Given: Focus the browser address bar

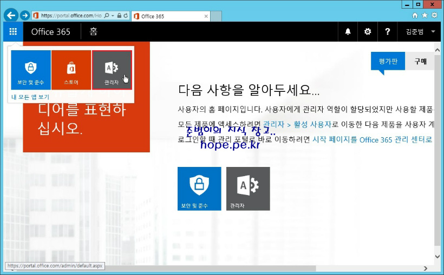Looking at the screenshot, I should coord(71,16).
